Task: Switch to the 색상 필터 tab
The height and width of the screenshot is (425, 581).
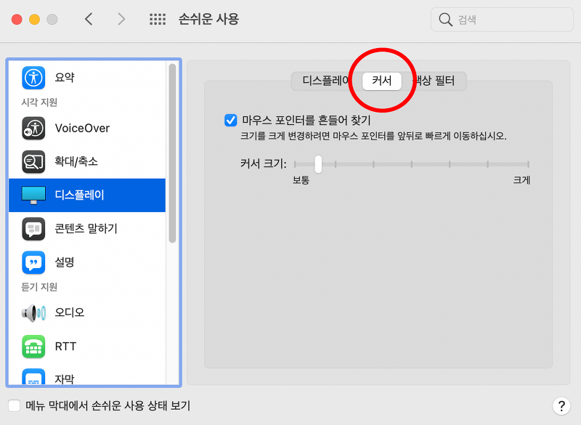Action: coord(434,81)
